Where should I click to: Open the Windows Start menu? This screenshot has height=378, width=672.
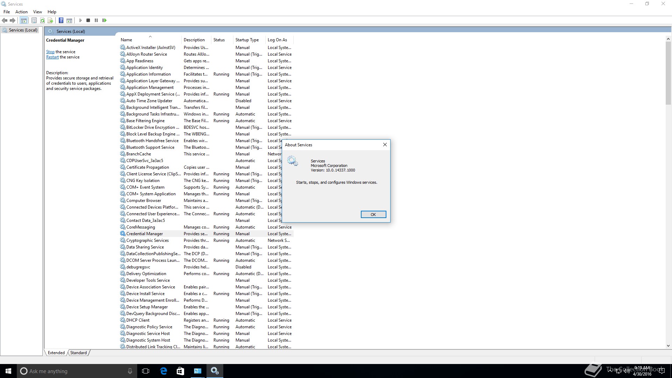click(8, 371)
